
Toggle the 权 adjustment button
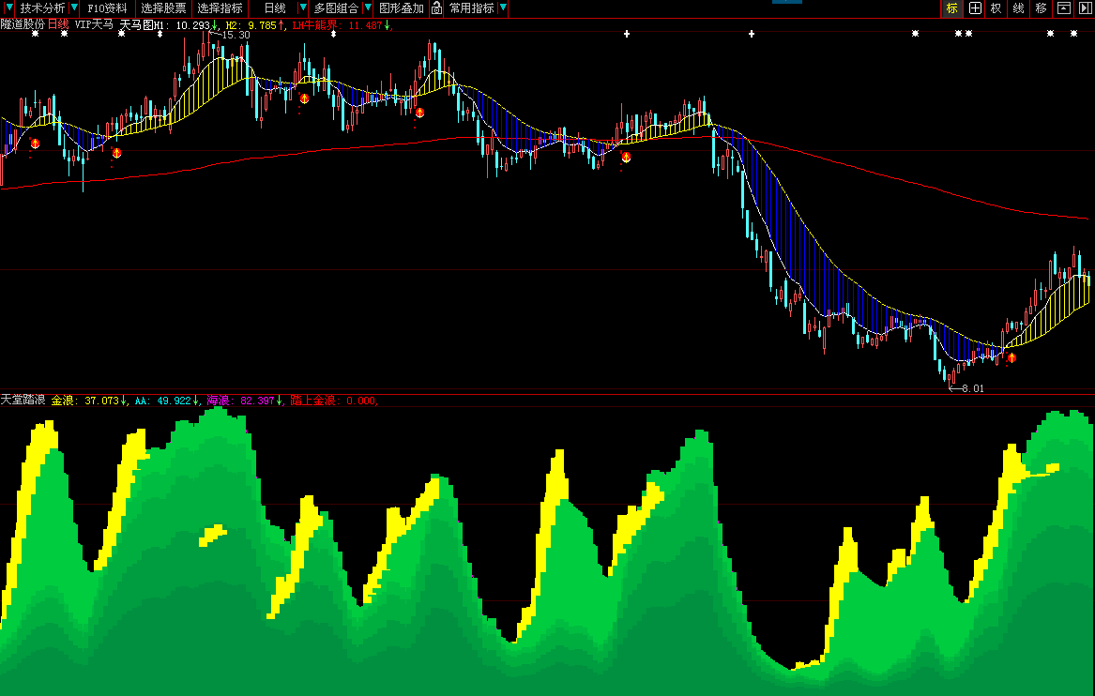tap(996, 8)
